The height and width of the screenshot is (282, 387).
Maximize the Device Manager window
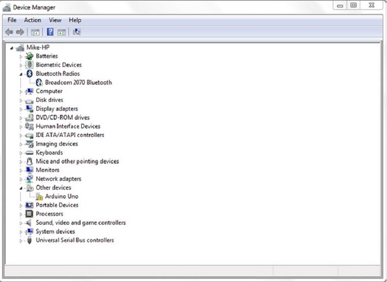click(x=353, y=5)
